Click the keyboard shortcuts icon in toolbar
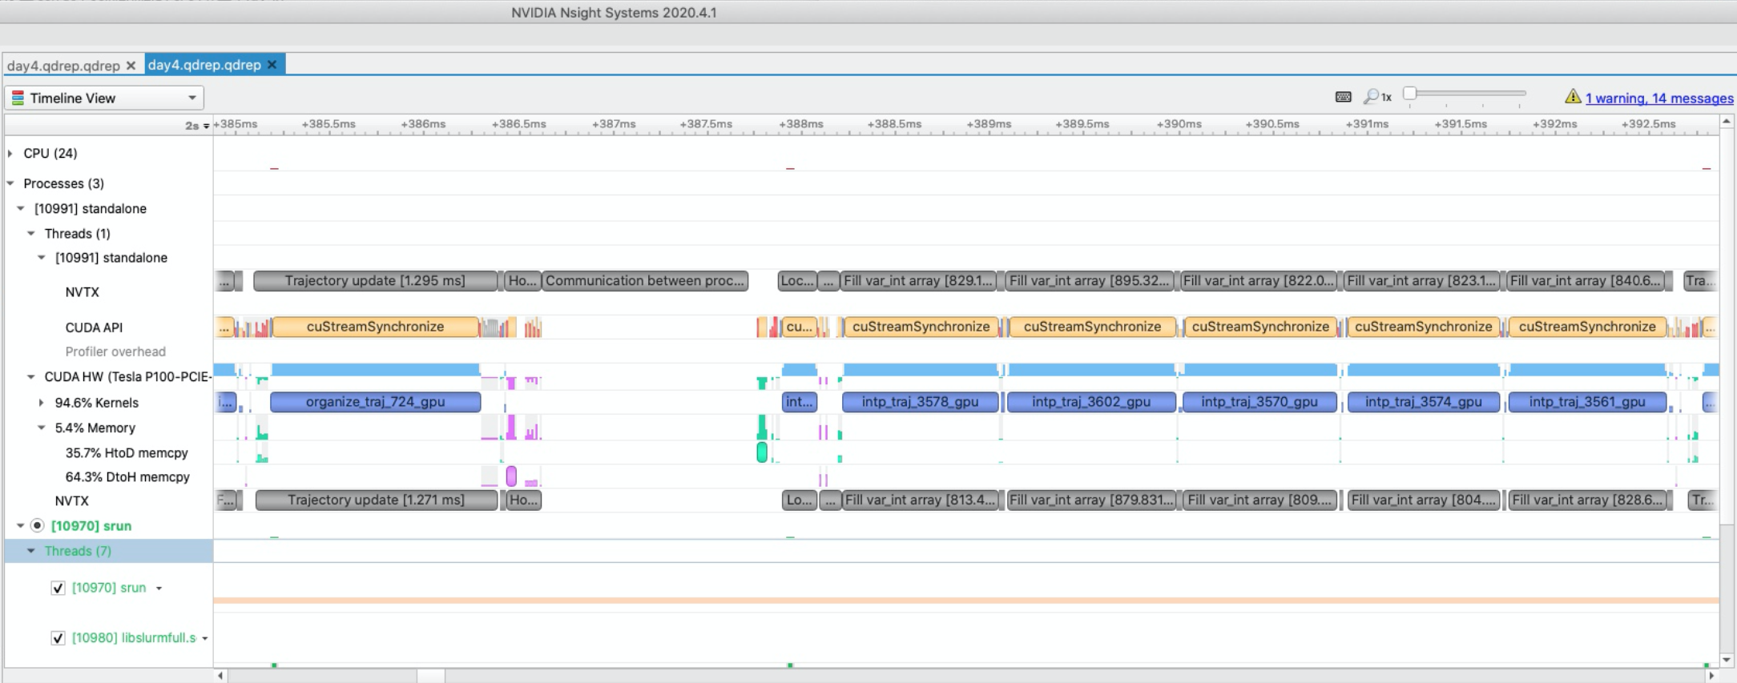The image size is (1737, 683). coord(1344,97)
